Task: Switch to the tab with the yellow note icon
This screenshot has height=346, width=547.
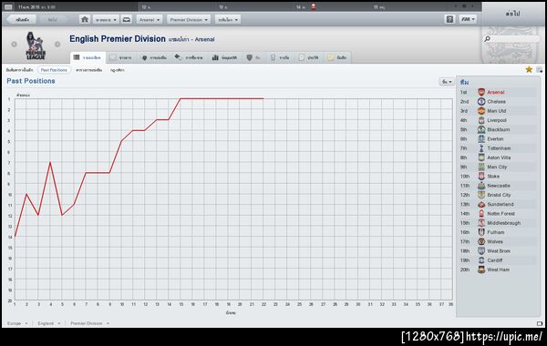Action: [x=337, y=57]
